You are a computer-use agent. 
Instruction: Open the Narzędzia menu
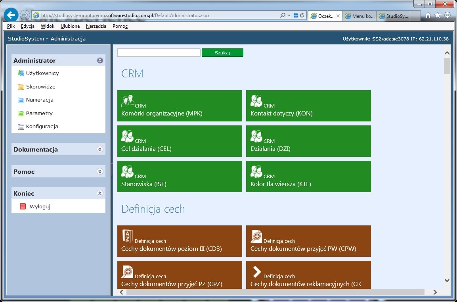[96, 26]
